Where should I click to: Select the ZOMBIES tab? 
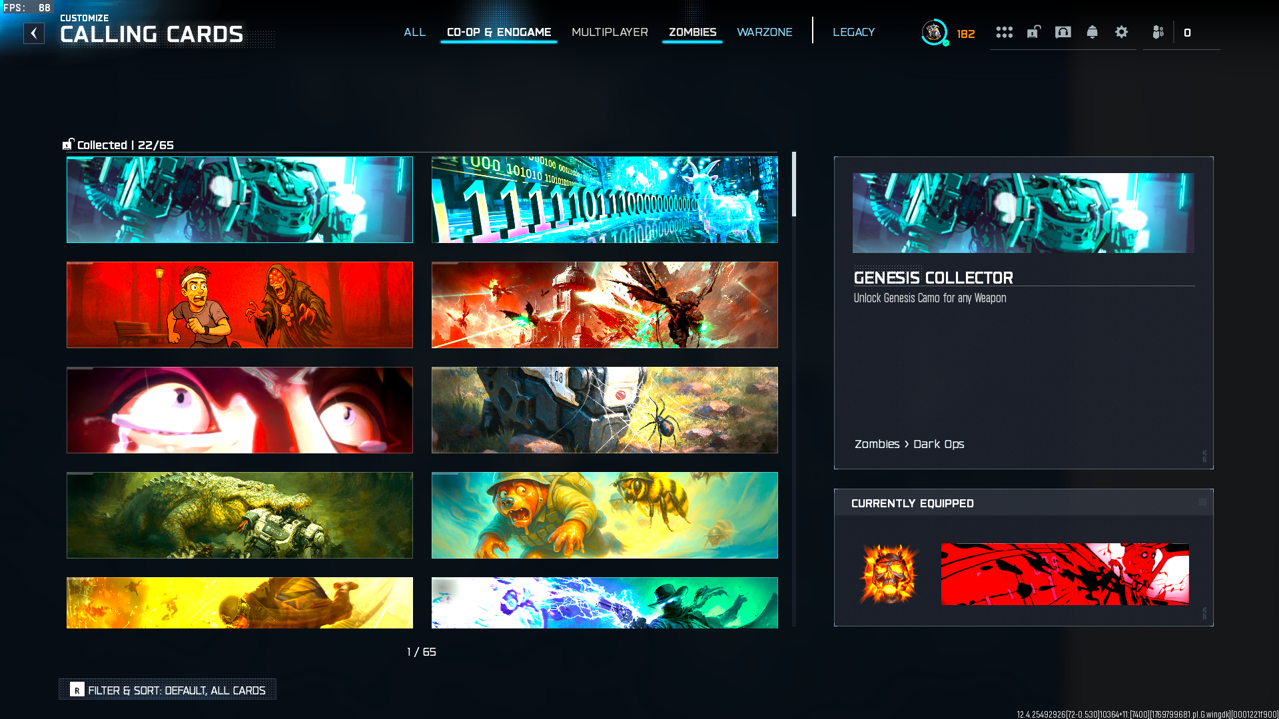(692, 32)
